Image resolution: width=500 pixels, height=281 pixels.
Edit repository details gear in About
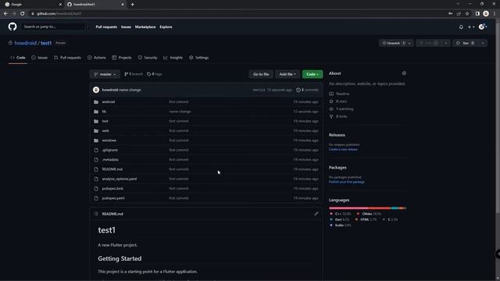404,73
